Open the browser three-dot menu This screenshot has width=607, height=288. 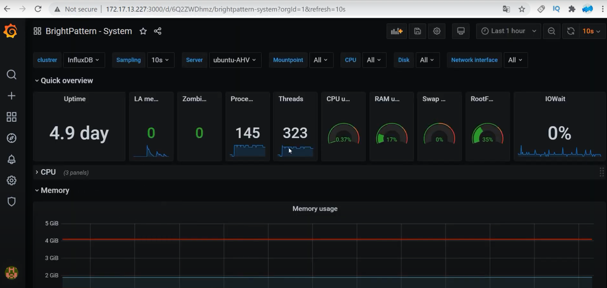tap(603, 9)
